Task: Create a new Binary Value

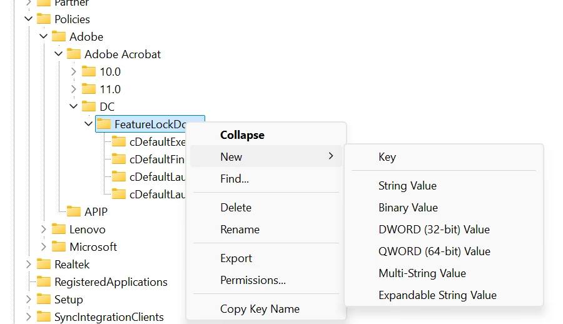Action: pyautogui.click(x=444, y=208)
